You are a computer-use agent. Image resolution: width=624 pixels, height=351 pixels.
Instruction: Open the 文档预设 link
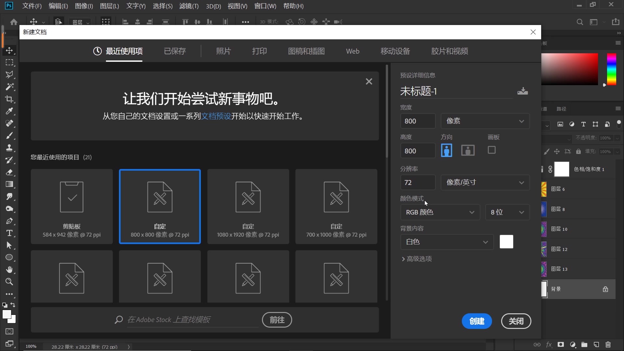pyautogui.click(x=216, y=116)
